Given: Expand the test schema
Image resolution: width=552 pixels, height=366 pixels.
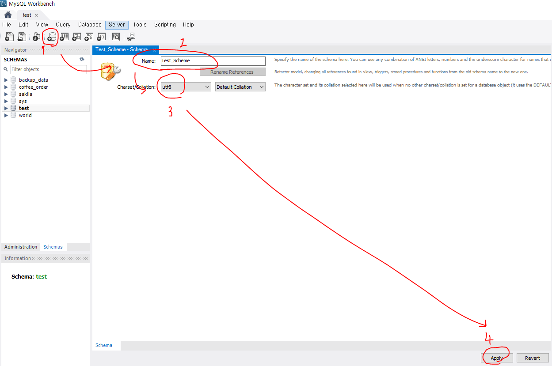Looking at the screenshot, I should tap(6, 108).
